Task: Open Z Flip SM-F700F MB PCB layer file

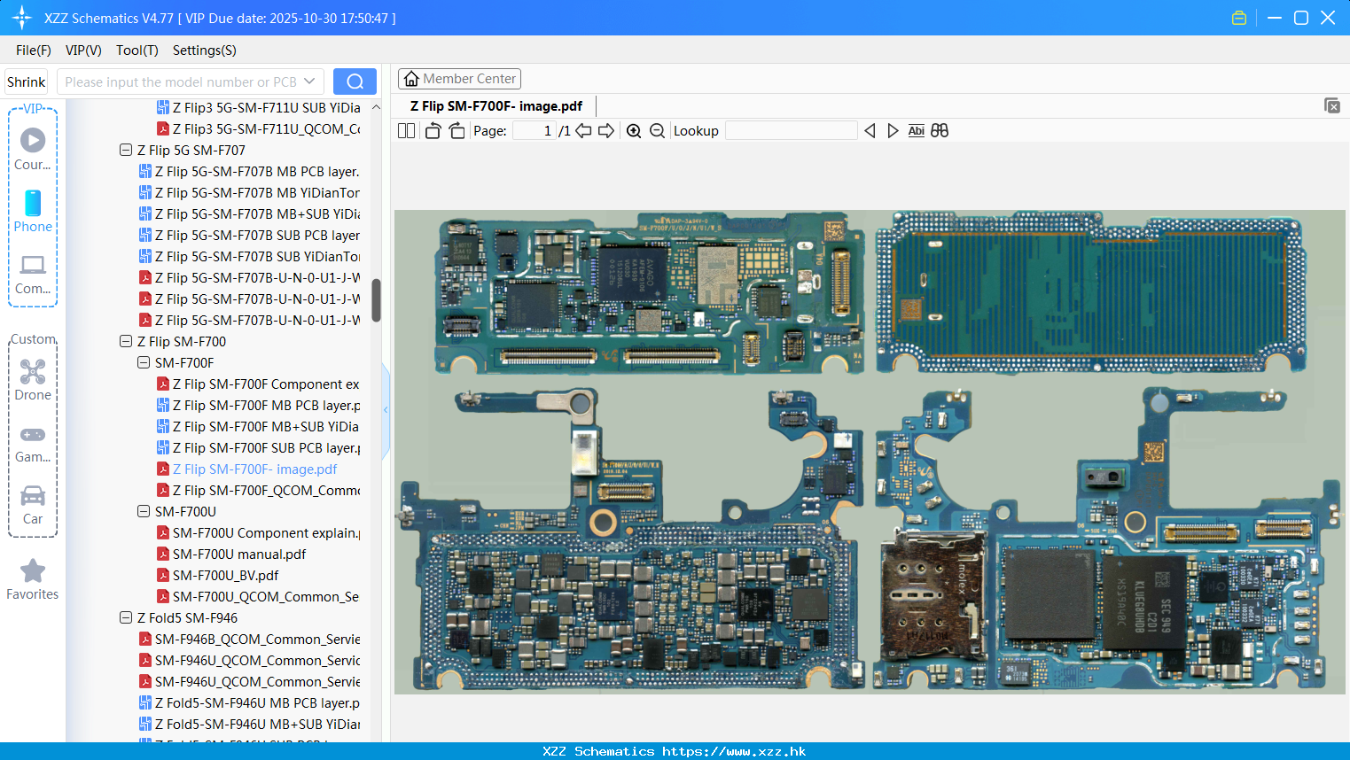Action: pos(258,406)
